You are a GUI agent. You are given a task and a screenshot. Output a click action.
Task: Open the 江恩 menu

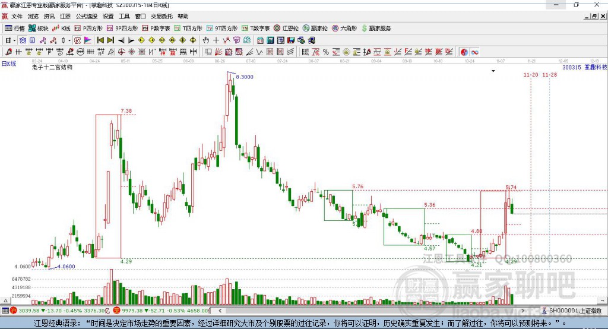point(65,16)
